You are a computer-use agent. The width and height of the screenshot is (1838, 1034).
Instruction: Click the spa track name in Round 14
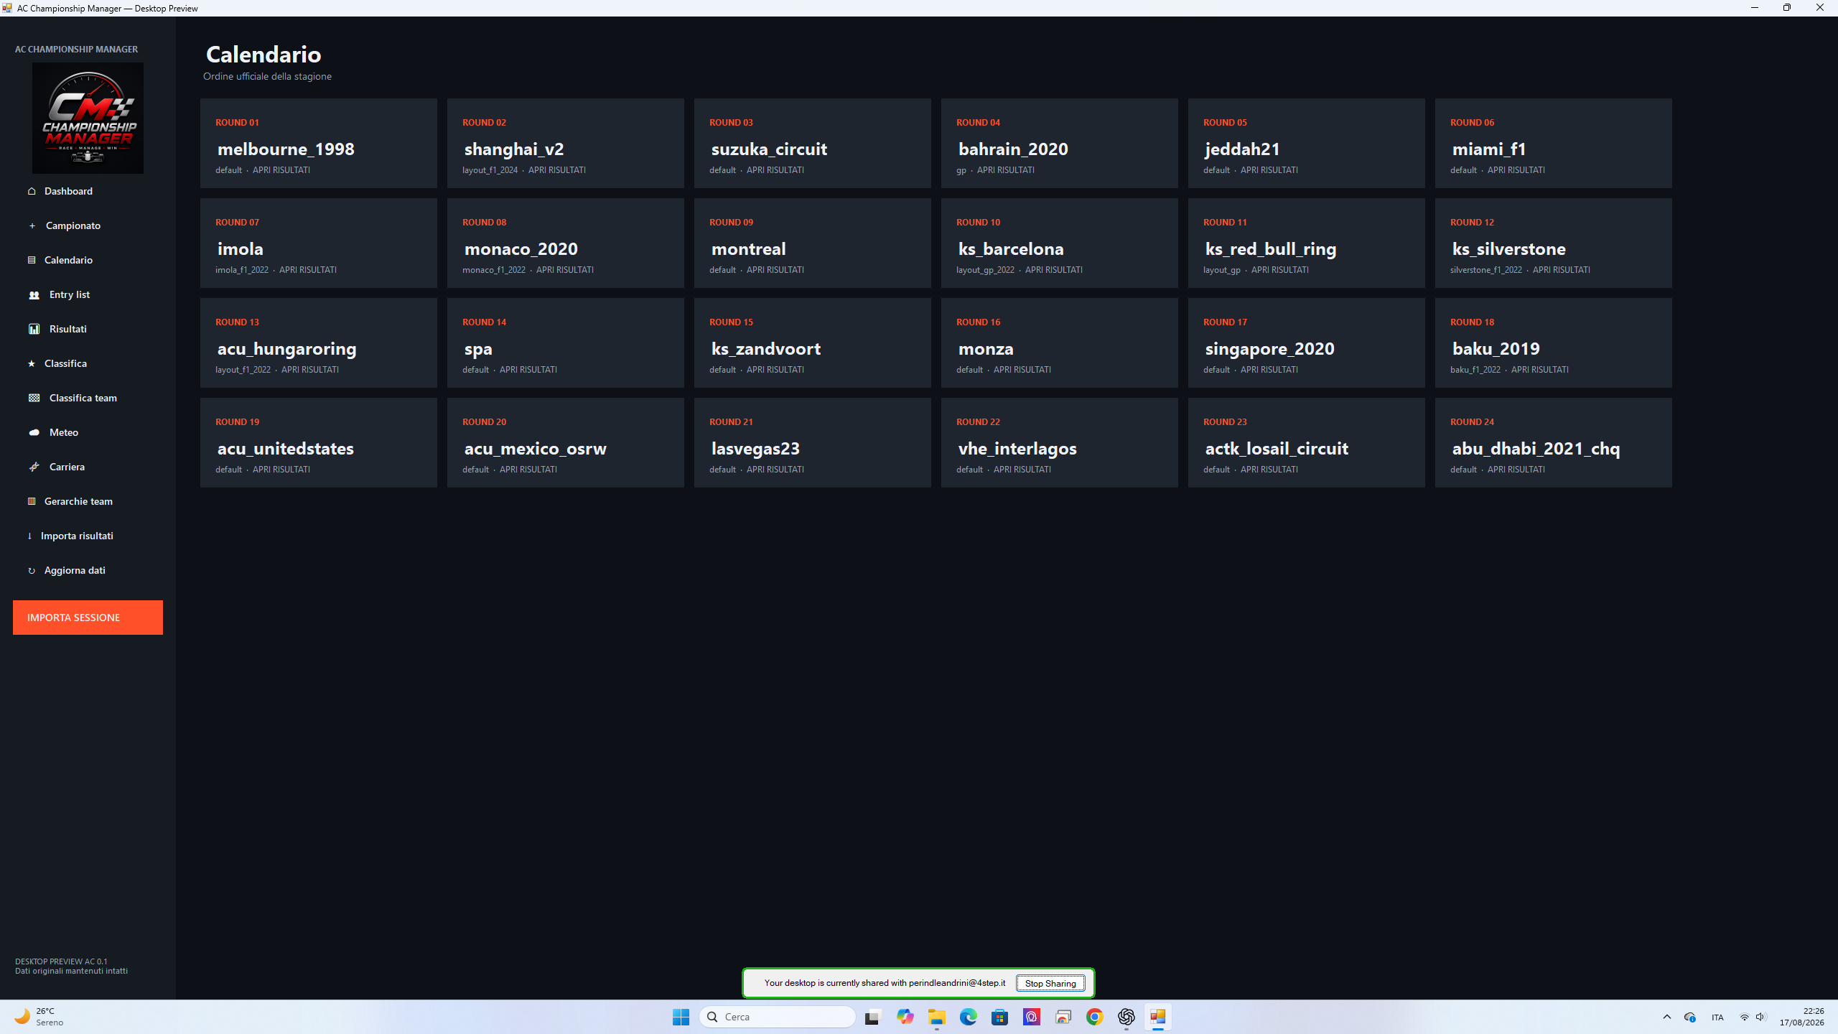pos(478,349)
